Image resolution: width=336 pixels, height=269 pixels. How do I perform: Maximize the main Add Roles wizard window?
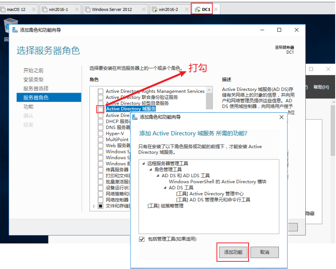click(x=279, y=30)
